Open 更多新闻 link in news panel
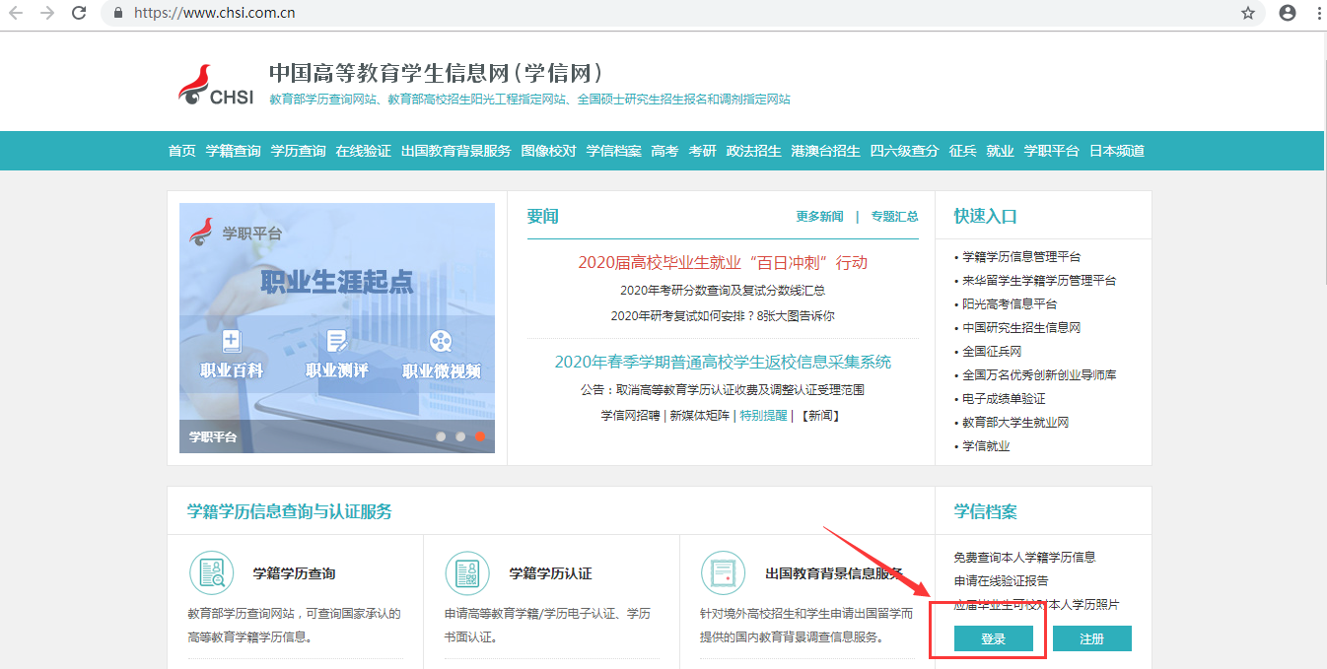Image resolution: width=1327 pixels, height=669 pixels. click(x=819, y=217)
